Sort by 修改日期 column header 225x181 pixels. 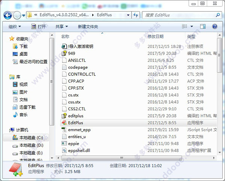point(156,37)
